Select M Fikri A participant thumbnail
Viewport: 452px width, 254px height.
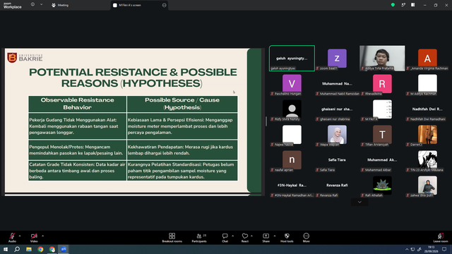pos(382,109)
